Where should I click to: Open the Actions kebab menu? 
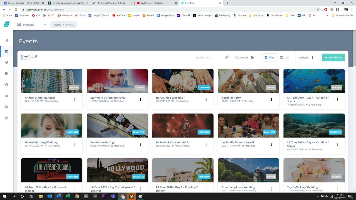click(312, 57)
